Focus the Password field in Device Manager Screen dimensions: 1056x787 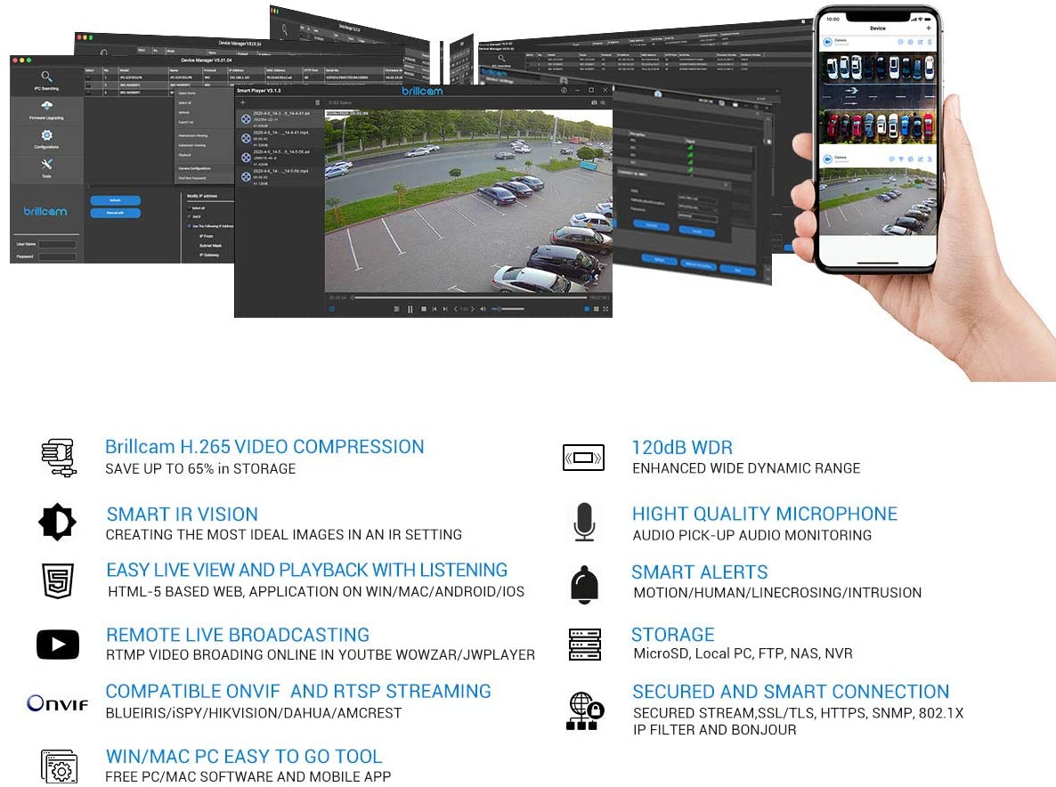point(57,256)
